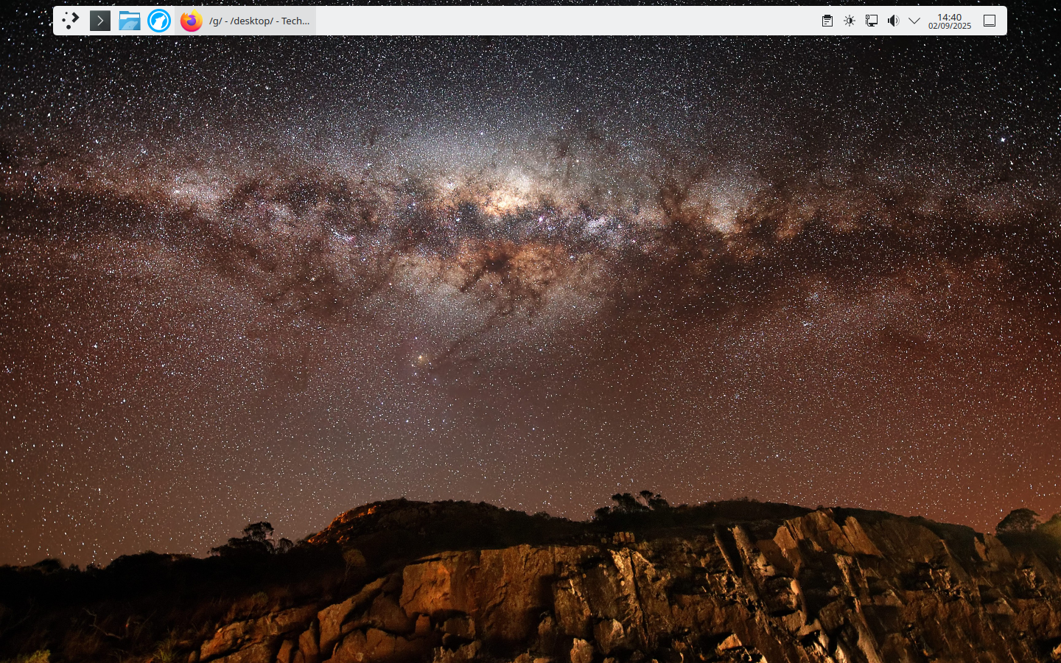Viewport: 1061px width, 663px height.
Task: Expand the hidden system tray icons
Action: [914, 21]
